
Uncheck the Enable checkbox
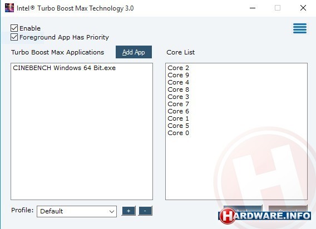pyautogui.click(x=14, y=28)
